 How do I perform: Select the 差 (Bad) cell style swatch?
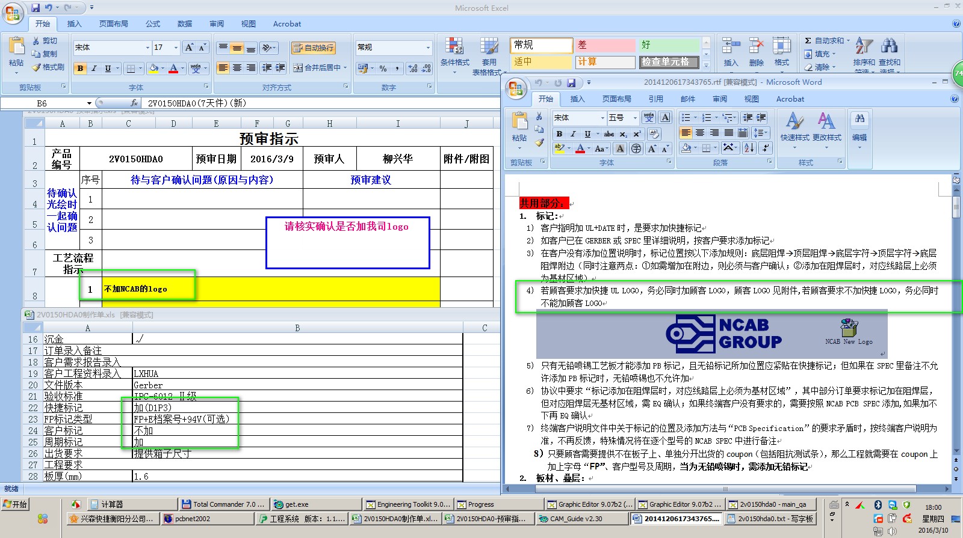tap(605, 45)
